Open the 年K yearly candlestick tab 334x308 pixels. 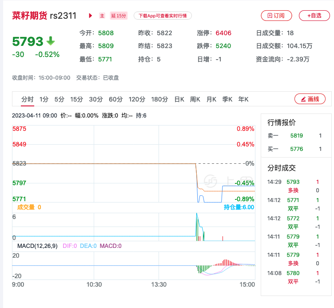[x=243, y=99]
